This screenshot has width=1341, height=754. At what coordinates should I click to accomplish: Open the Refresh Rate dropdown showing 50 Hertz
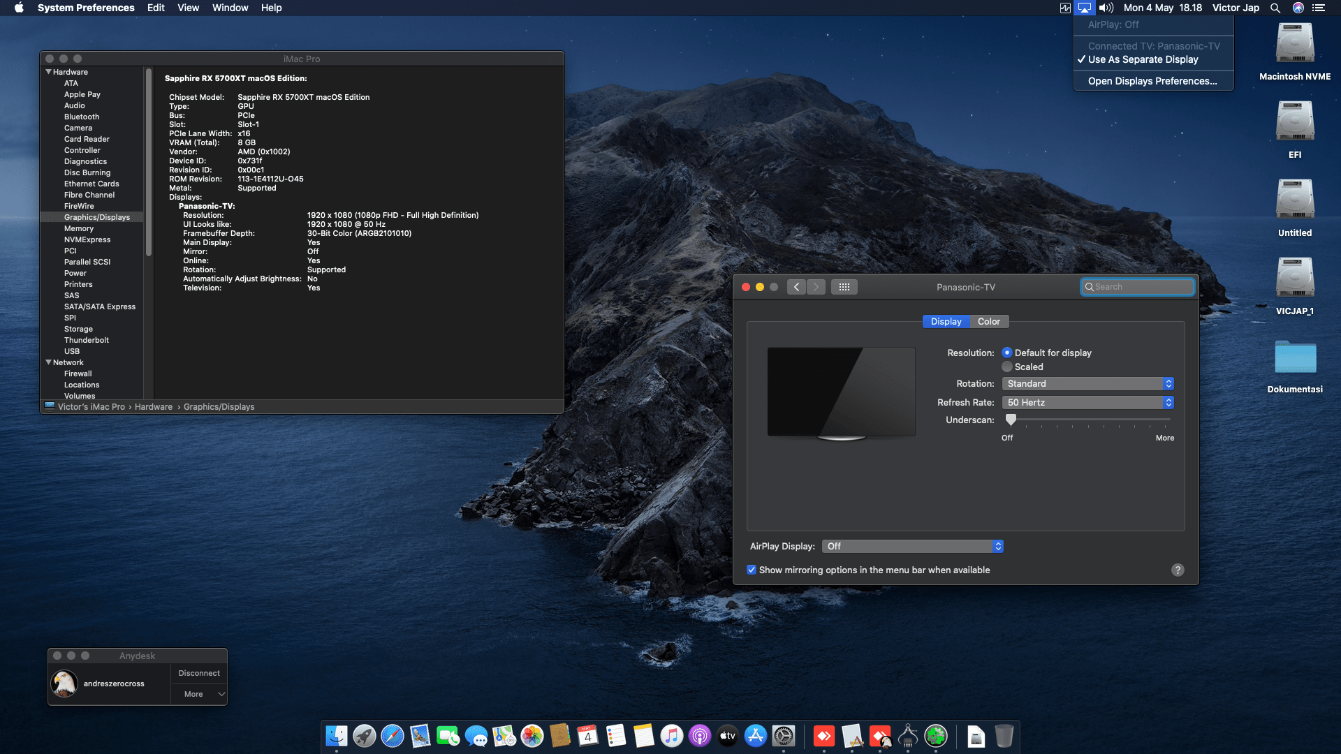(1087, 402)
